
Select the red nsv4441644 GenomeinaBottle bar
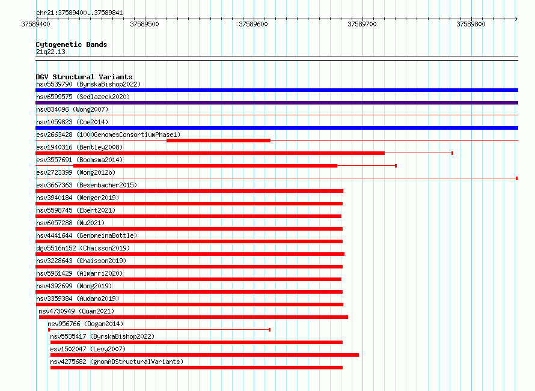[x=189, y=241]
